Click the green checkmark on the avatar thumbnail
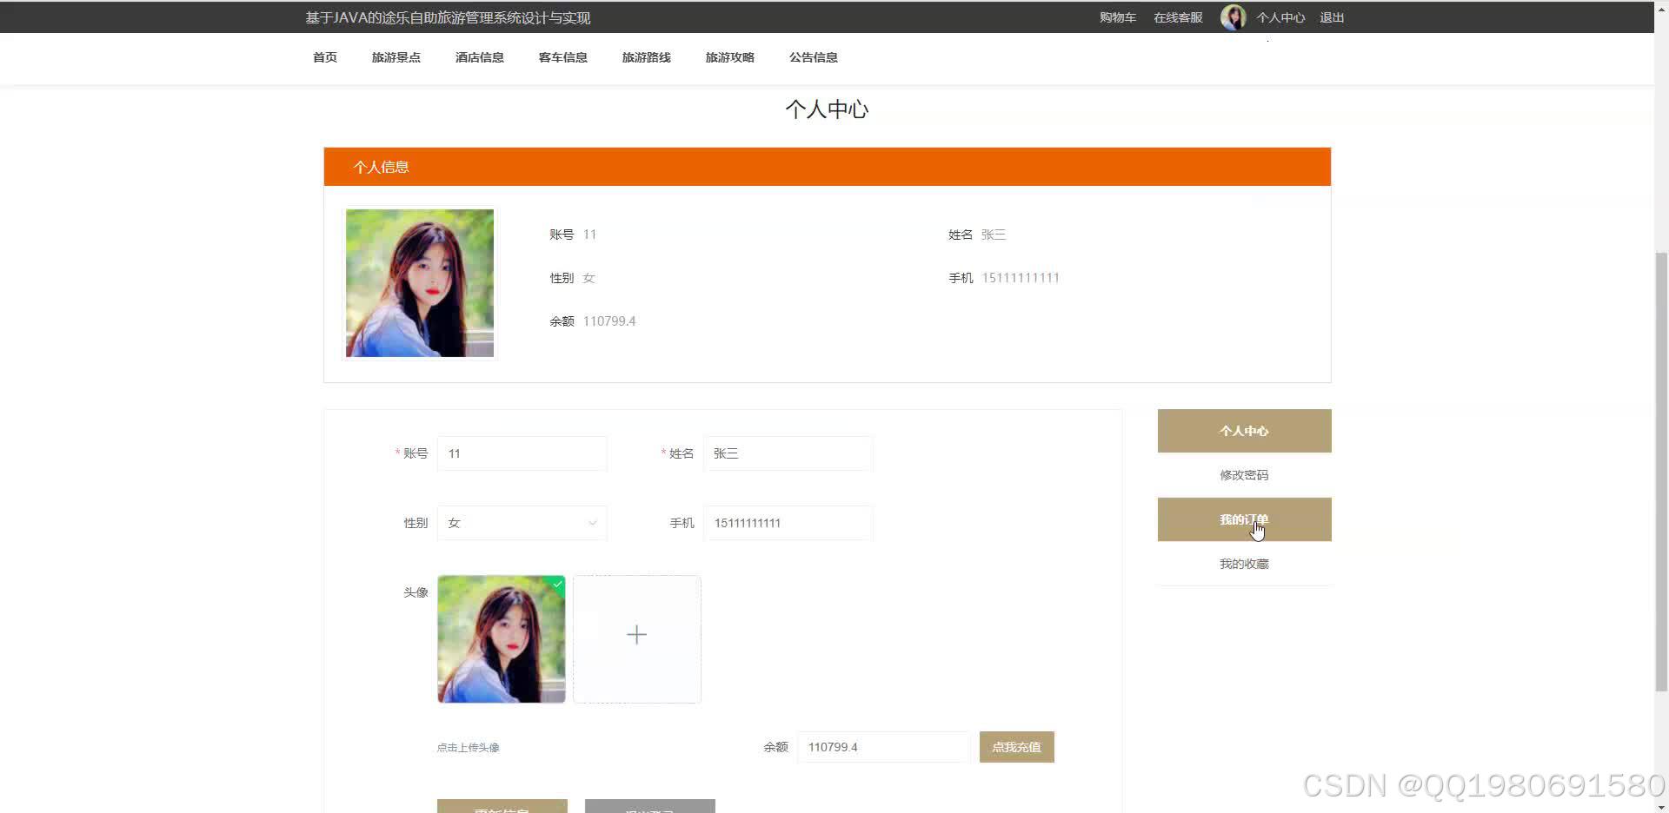Image resolution: width=1669 pixels, height=813 pixels. click(557, 585)
